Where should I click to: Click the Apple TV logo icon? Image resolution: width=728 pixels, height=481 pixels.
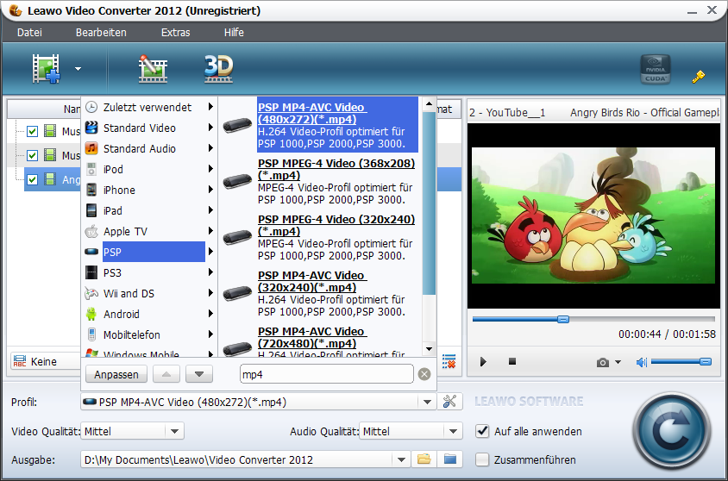(x=91, y=231)
